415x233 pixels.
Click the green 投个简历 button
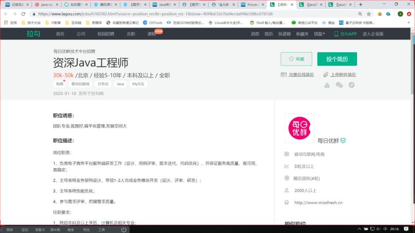337,59
